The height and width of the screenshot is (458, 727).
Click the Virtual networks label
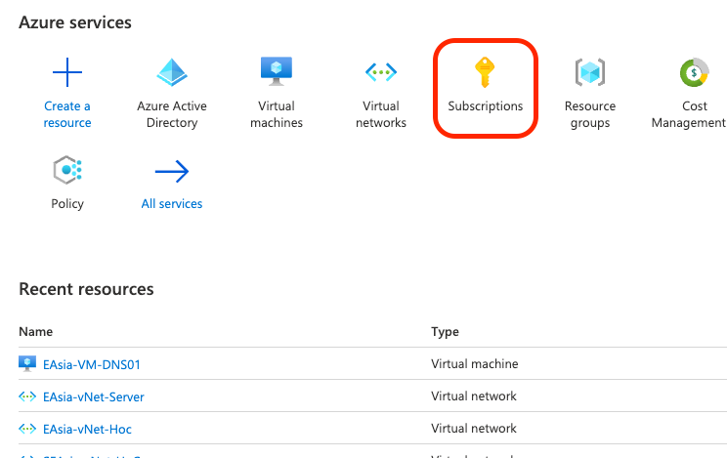[x=381, y=114]
